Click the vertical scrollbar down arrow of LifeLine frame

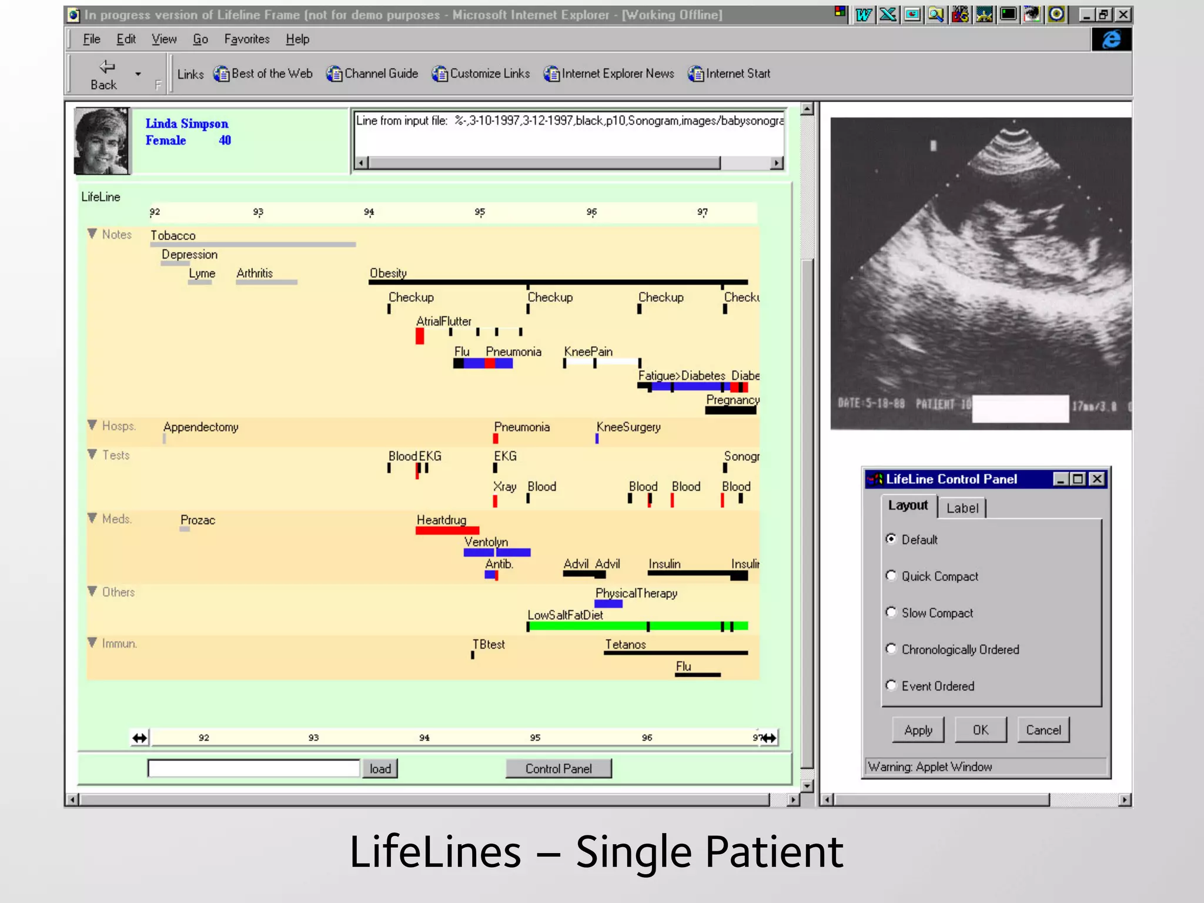[x=807, y=786]
